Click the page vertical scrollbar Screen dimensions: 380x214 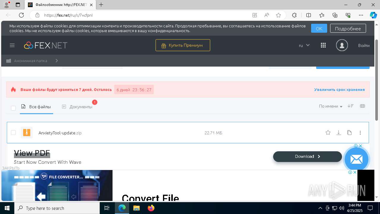point(377,80)
